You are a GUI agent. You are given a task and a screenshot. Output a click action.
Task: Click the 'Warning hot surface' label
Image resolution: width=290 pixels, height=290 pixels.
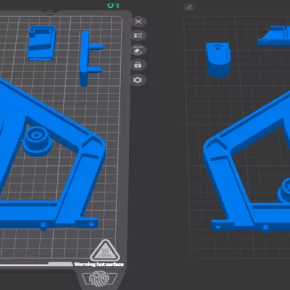tap(99, 264)
